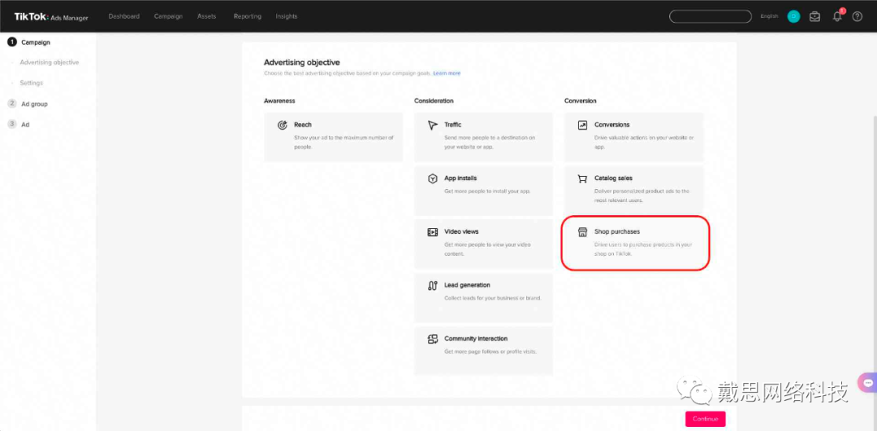
Task: Pick the Community interaction objective card
Action: click(x=483, y=351)
